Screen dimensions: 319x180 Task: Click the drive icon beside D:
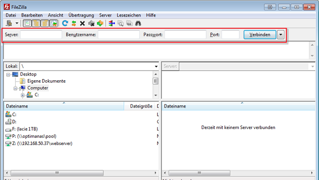(8, 122)
